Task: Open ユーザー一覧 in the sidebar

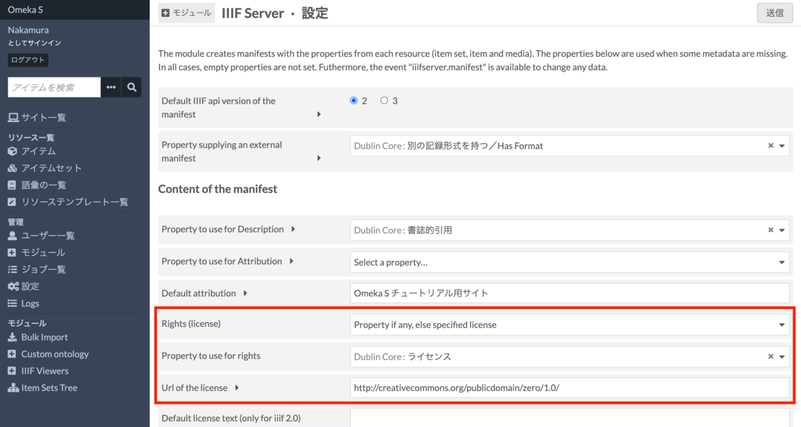Action: point(48,236)
